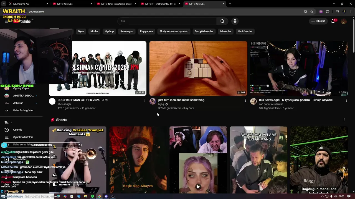Select the İzlenenler filter chip
The image size is (355, 199).
click(x=225, y=32)
